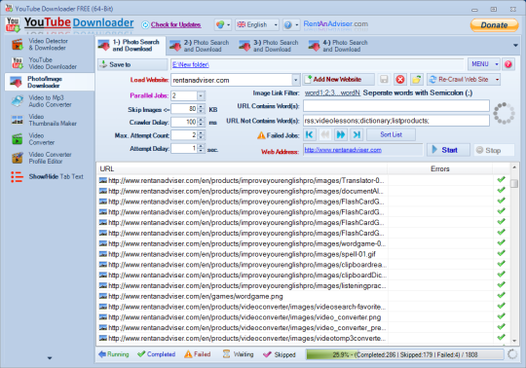The width and height of the screenshot is (526, 368).
Task: Go to next failed job
Action: pyautogui.click(x=341, y=134)
